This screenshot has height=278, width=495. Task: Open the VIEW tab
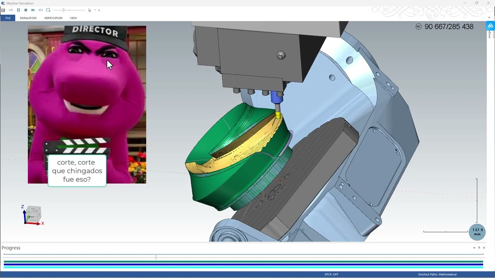(x=73, y=18)
